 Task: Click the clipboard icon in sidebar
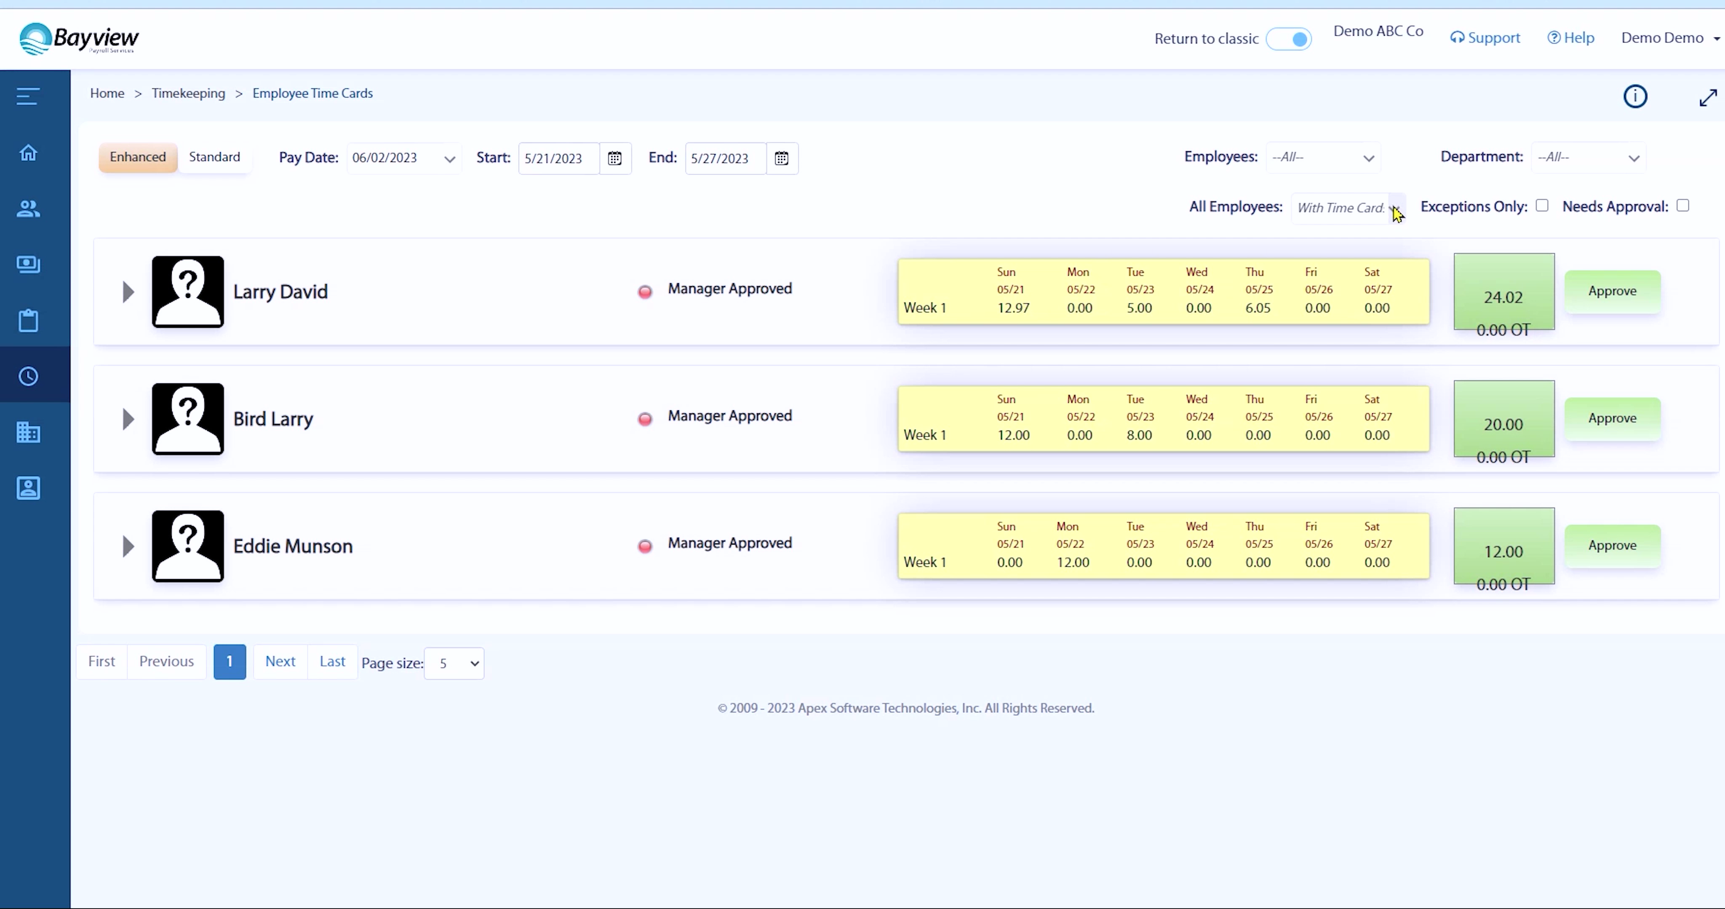click(28, 321)
